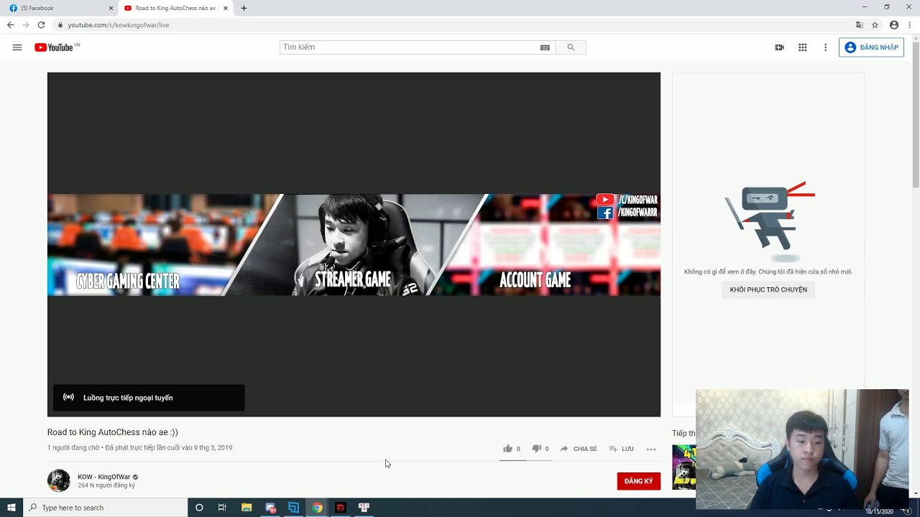
Task: Click the ĐĂNG KÝ subscribe button
Action: pos(638,481)
